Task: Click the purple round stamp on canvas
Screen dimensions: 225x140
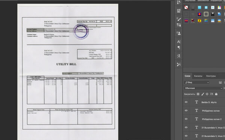Action: tap(81, 31)
